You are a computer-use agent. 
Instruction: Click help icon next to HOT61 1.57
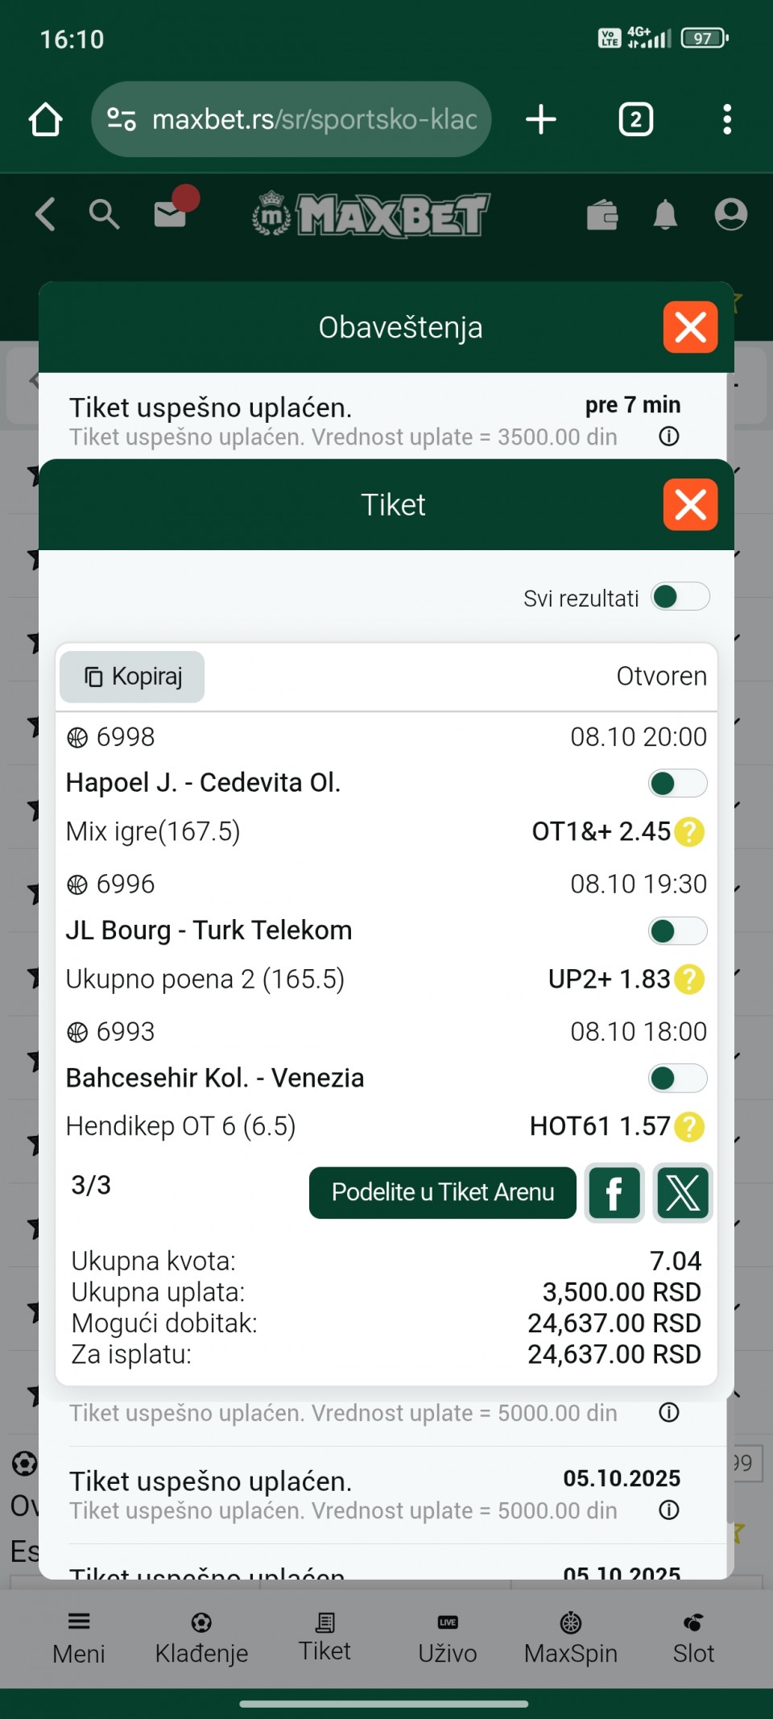[689, 1127]
